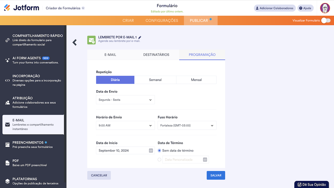Toggle Visualizar Formulário switch
This screenshot has width=334, height=188.
(326, 20)
